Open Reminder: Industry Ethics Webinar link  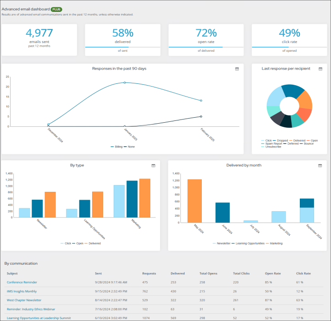tap(31, 309)
